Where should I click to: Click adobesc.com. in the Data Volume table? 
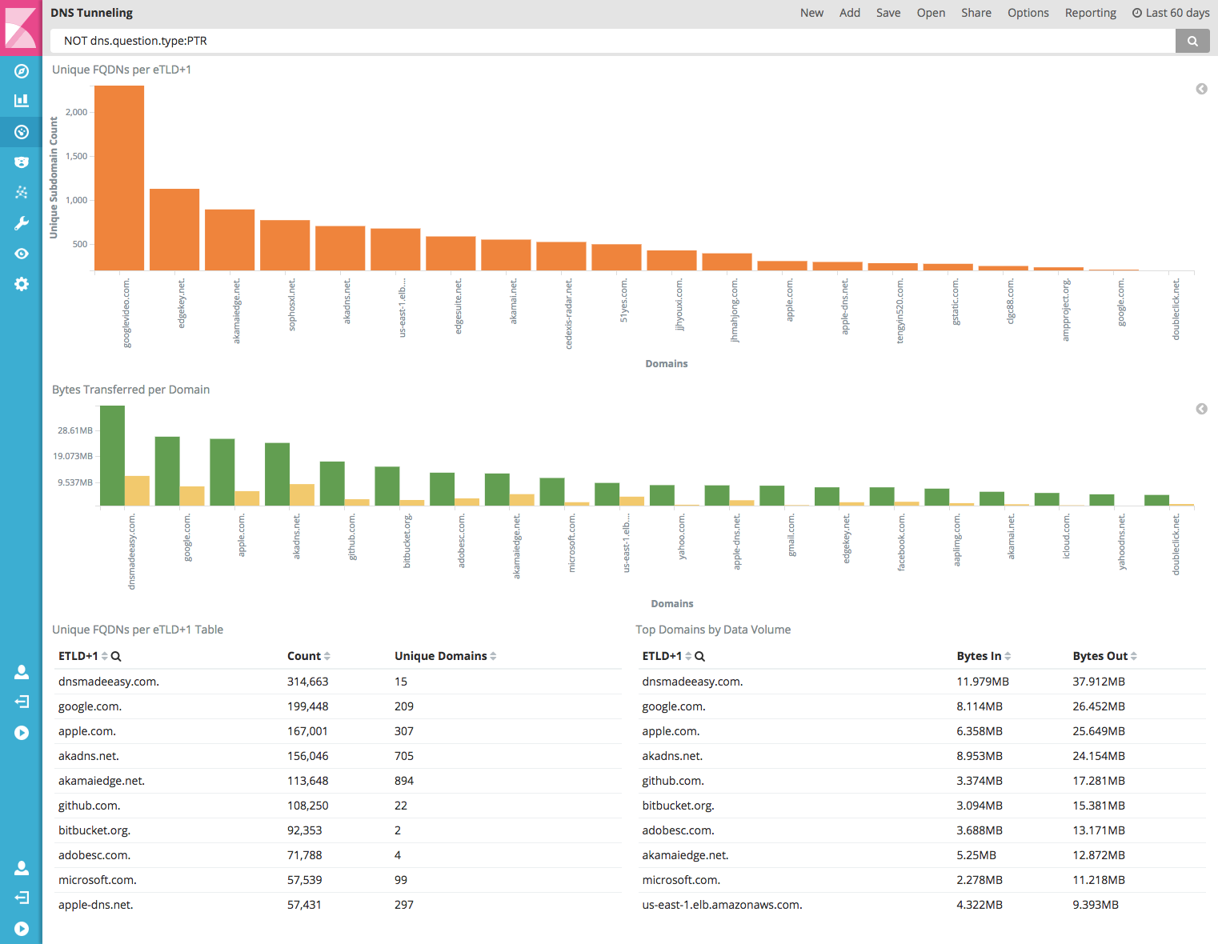click(678, 830)
